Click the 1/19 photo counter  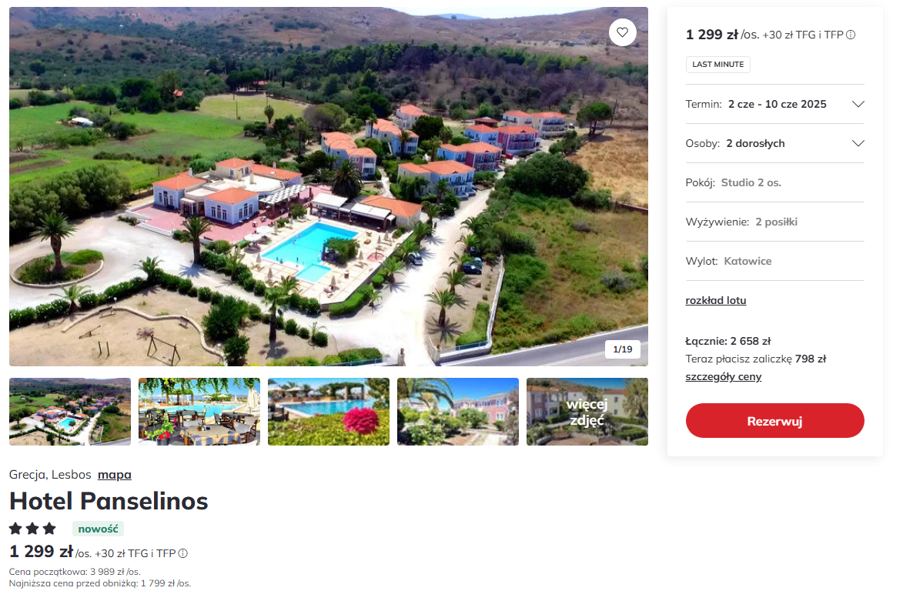622,349
